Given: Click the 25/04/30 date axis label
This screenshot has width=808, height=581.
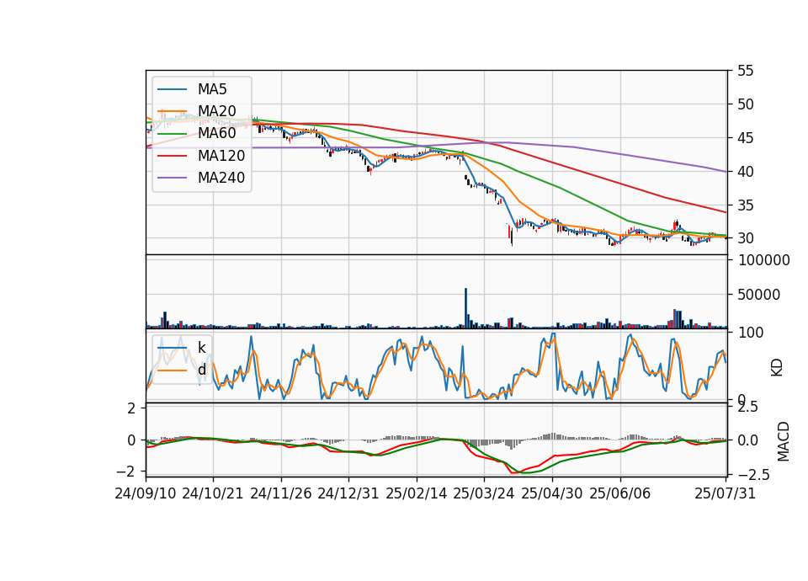Looking at the screenshot, I should [552, 493].
